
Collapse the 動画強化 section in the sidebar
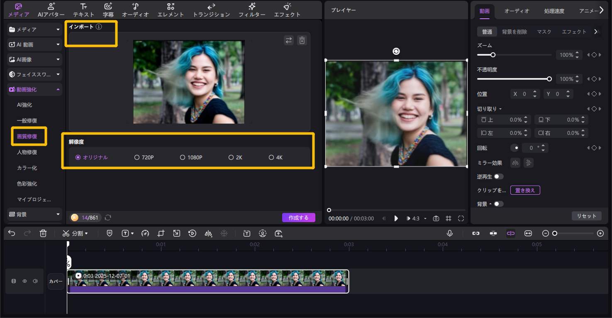pyautogui.click(x=59, y=89)
